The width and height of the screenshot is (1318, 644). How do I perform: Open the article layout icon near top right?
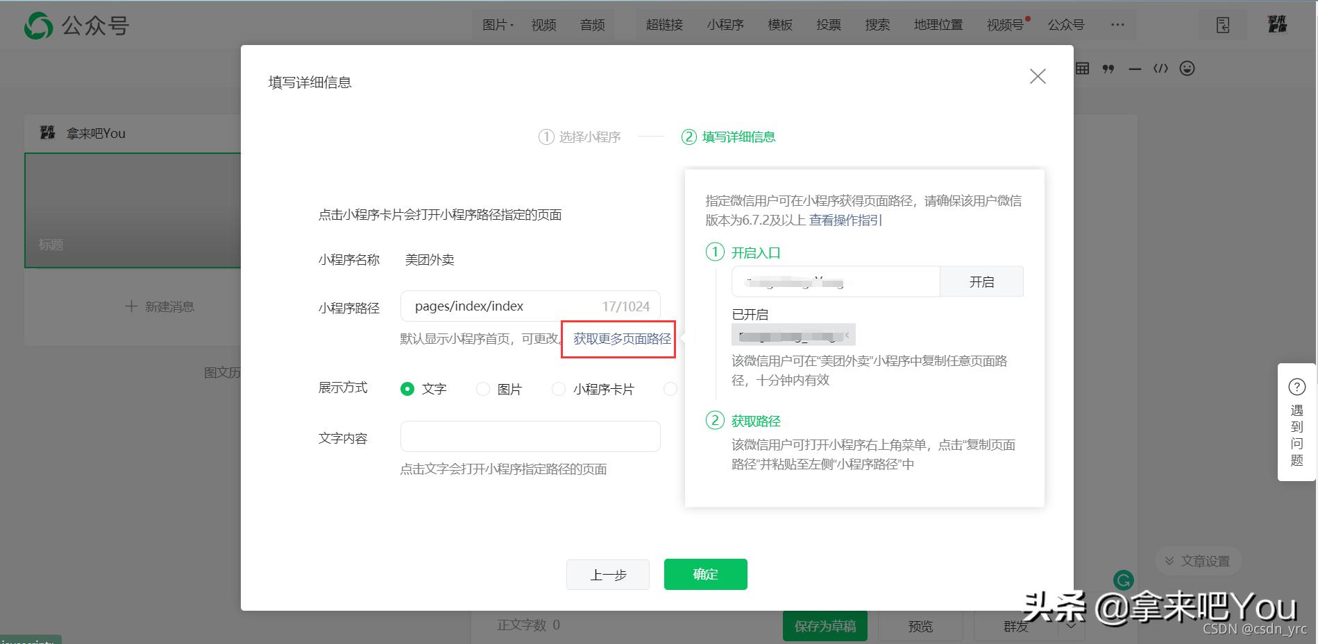click(x=1222, y=24)
